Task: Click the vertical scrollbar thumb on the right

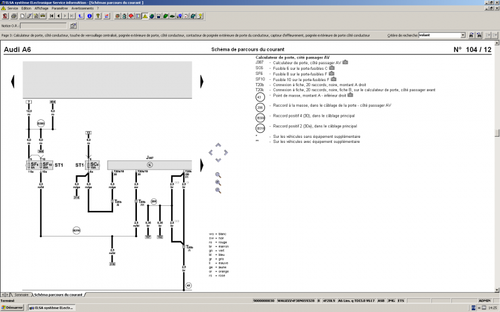Action: (497, 133)
